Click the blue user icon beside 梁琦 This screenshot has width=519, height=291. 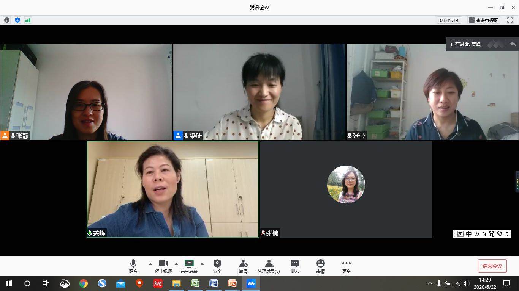[178, 136]
